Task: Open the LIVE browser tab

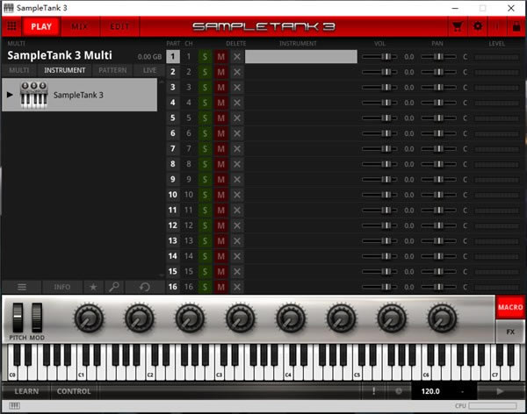Action: (149, 70)
